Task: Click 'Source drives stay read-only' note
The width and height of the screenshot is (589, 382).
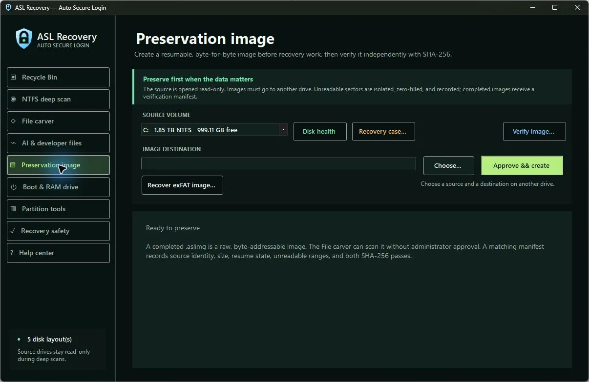Action: pyautogui.click(x=54, y=355)
